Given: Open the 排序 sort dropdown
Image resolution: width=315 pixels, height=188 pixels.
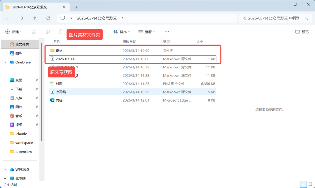Looking at the screenshot, I should point(122,32).
